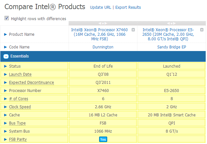Select the FSB bus type cell
This screenshot has height=144, width=207.
click(x=103, y=123)
